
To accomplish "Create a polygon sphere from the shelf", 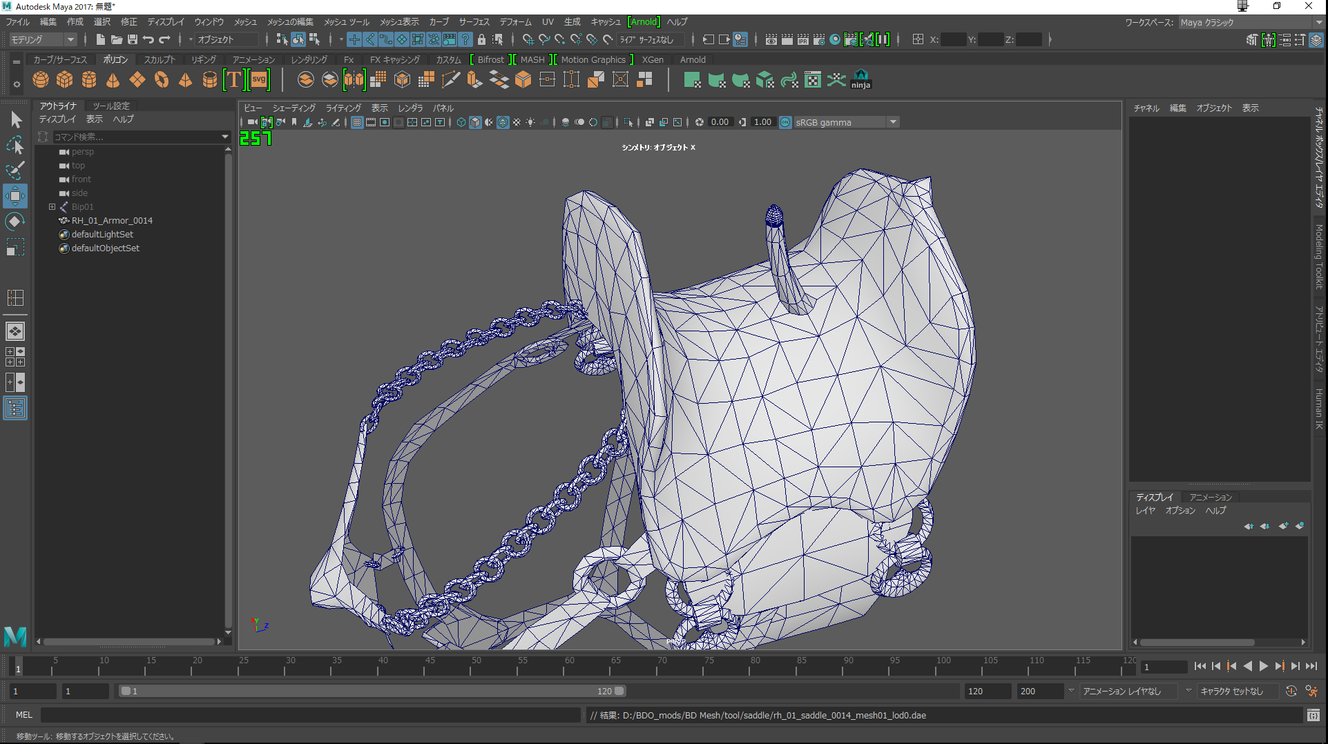I will point(41,80).
